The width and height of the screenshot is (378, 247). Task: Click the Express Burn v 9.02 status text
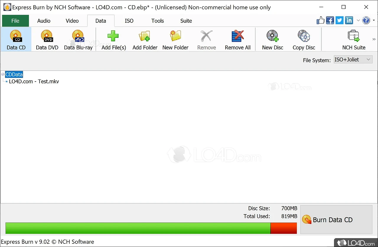(x=48, y=242)
